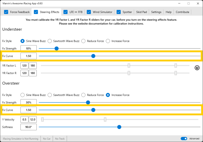
Task: Open the Contribute tab
Action: point(182,12)
